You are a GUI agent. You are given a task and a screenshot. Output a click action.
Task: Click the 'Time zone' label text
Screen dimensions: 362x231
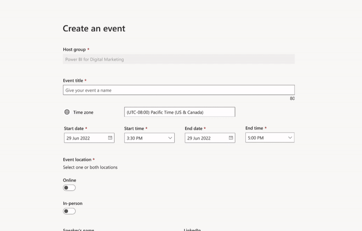(83, 112)
